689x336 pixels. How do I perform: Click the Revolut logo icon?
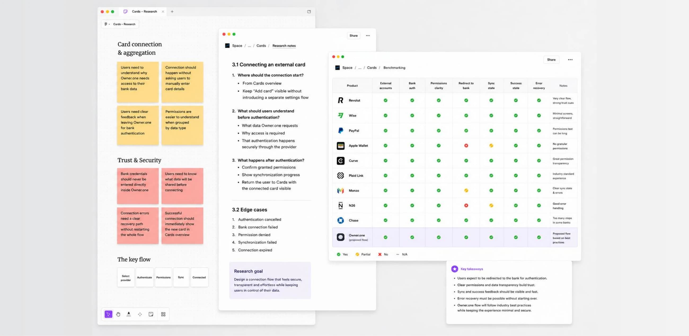point(340,100)
